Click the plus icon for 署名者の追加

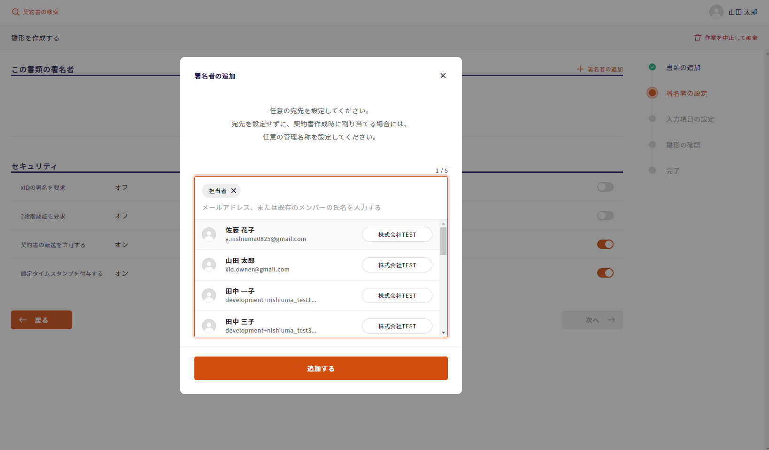[x=580, y=69]
